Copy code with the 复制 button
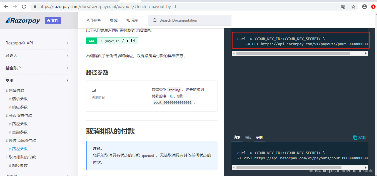This screenshot has height=176, width=377. [359, 137]
